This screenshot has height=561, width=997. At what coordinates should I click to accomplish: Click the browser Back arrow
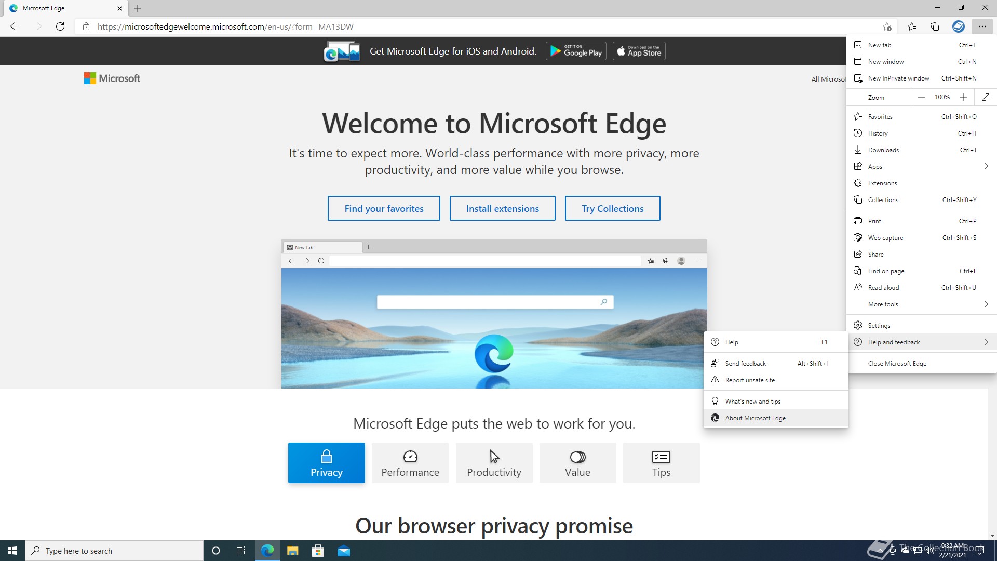pos(15,26)
